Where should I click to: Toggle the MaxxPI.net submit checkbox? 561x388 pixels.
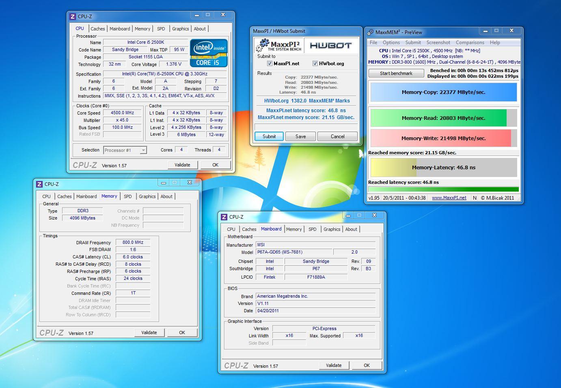coord(270,64)
